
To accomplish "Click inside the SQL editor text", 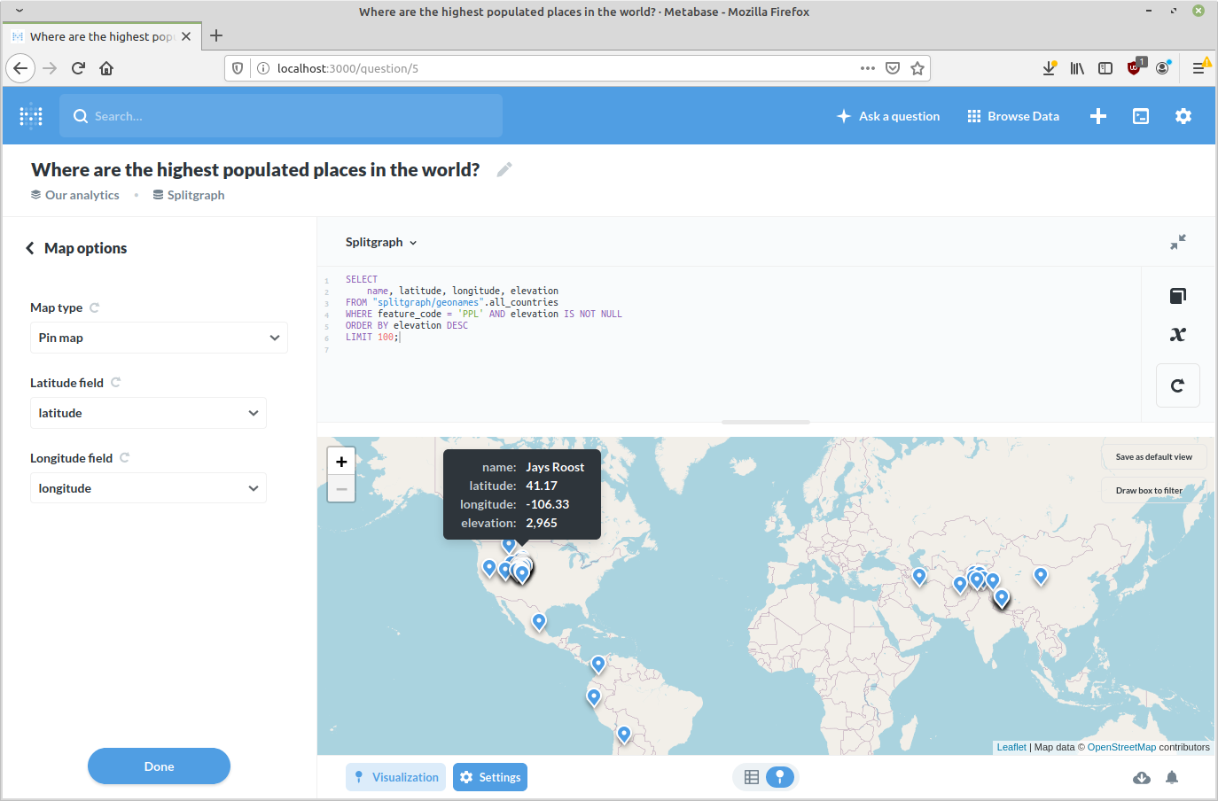I will [x=727, y=344].
